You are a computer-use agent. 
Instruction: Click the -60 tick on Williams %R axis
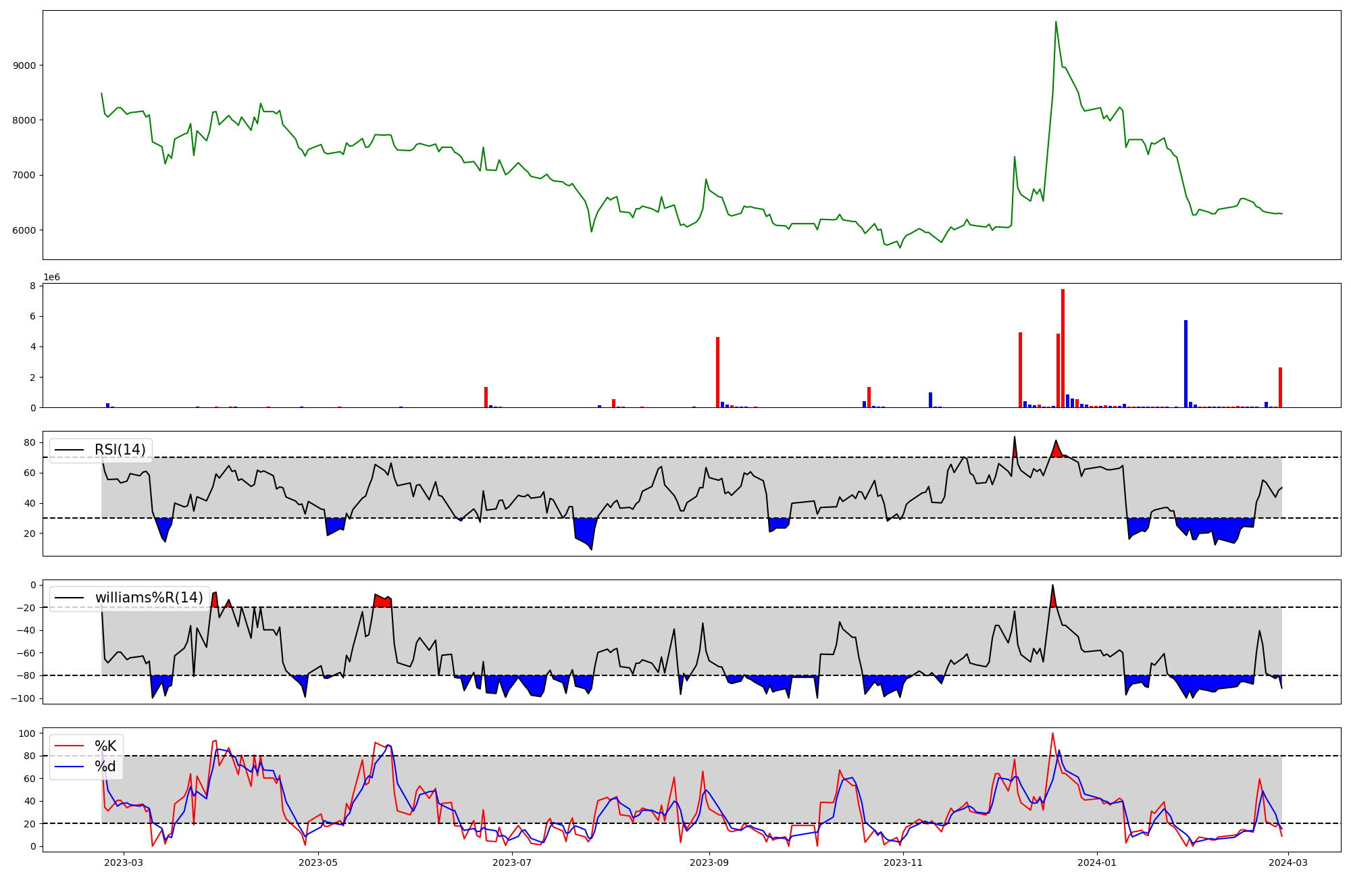tap(27, 653)
